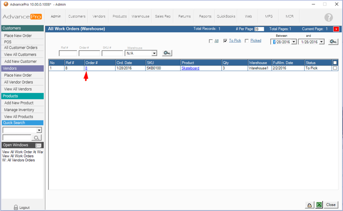Run the date range search key button
This screenshot has height=211, width=343.
tap(333, 42)
